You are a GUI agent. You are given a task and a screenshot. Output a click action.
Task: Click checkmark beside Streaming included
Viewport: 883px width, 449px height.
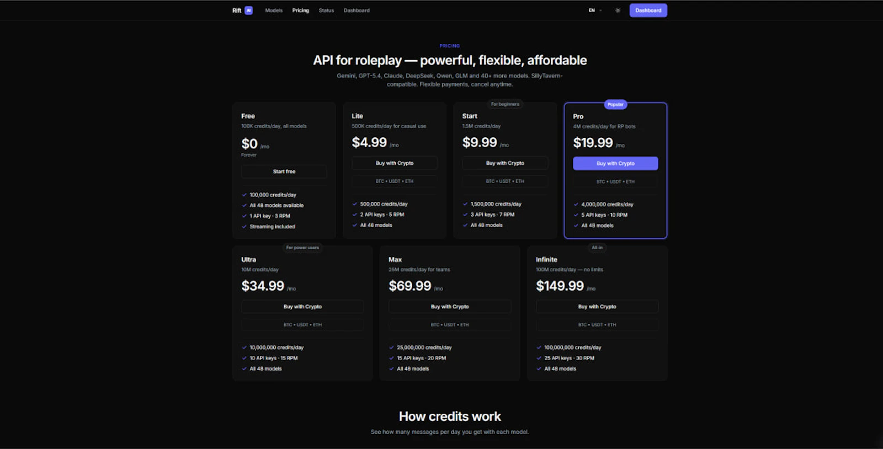[x=244, y=227]
